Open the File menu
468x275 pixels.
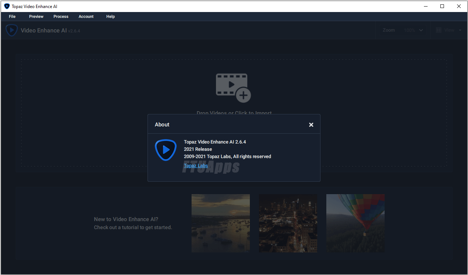[x=12, y=16]
